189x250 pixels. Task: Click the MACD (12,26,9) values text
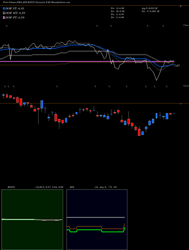coord(49,187)
